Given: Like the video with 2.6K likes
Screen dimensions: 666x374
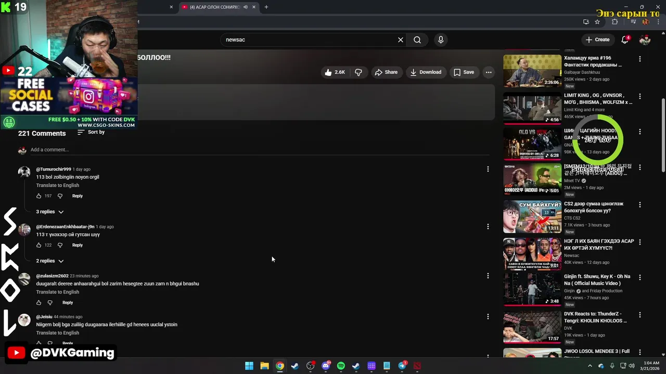Looking at the screenshot, I should tap(335, 72).
